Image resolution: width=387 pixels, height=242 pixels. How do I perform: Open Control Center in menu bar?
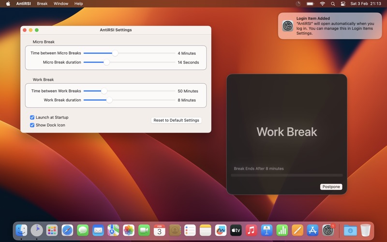tap(343, 4)
